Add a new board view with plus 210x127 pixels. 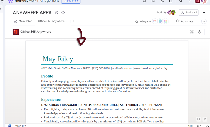point(74,21)
